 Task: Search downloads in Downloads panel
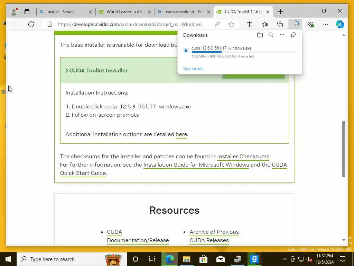click(x=271, y=35)
